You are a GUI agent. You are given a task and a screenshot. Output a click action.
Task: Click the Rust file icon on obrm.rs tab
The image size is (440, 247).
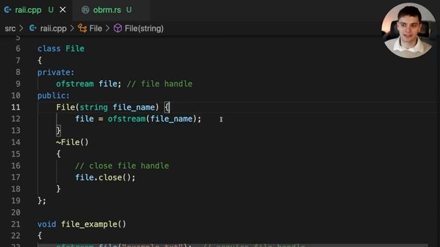[85, 10]
